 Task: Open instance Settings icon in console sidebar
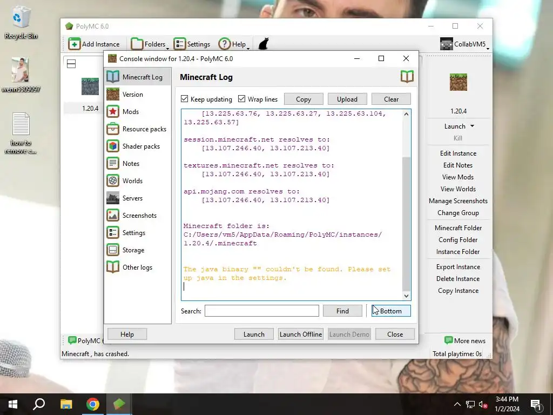[x=113, y=232]
